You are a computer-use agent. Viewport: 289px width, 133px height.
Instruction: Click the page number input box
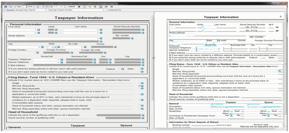(x=25, y=7)
